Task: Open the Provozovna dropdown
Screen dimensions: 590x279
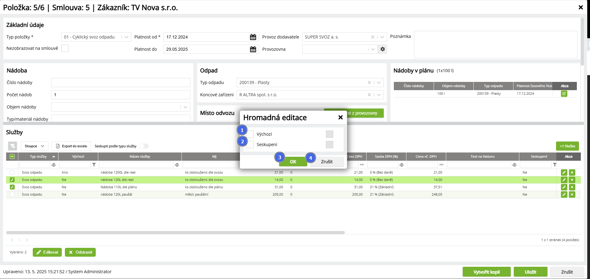Action: pos(340,49)
